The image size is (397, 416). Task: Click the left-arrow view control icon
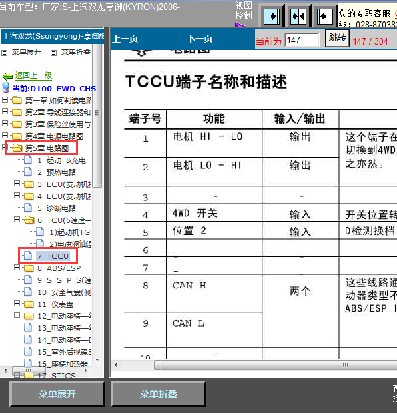pyautogui.click(x=325, y=17)
